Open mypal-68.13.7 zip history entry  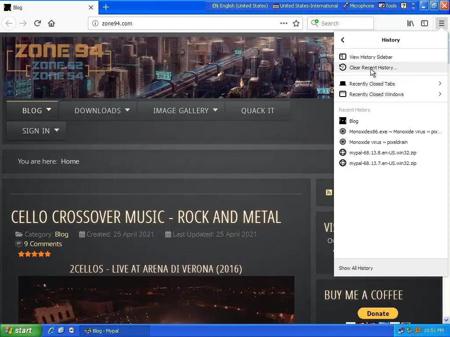coord(391,163)
